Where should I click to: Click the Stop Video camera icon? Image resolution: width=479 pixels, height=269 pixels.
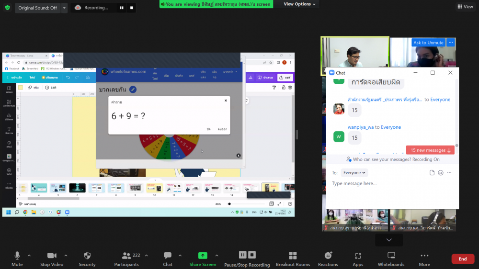click(52, 256)
